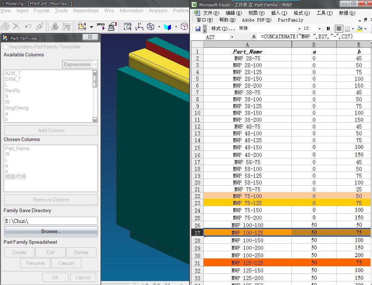
Task: Click the greyed-out caliper measure icon in NX
Action: [x=66, y=27]
